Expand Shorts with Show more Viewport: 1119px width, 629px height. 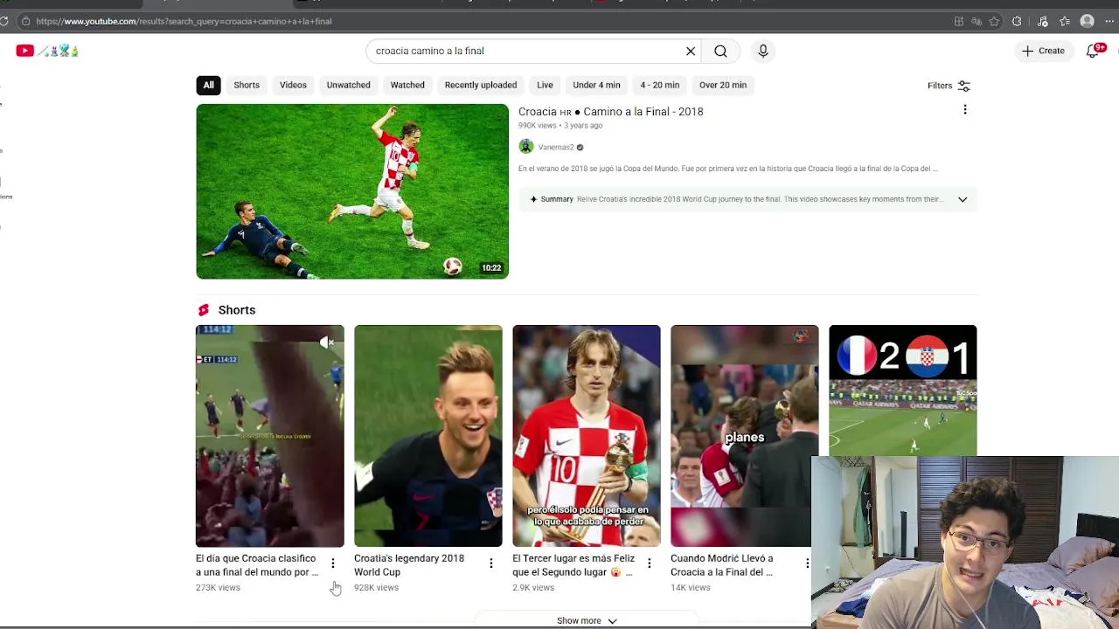[x=587, y=620]
